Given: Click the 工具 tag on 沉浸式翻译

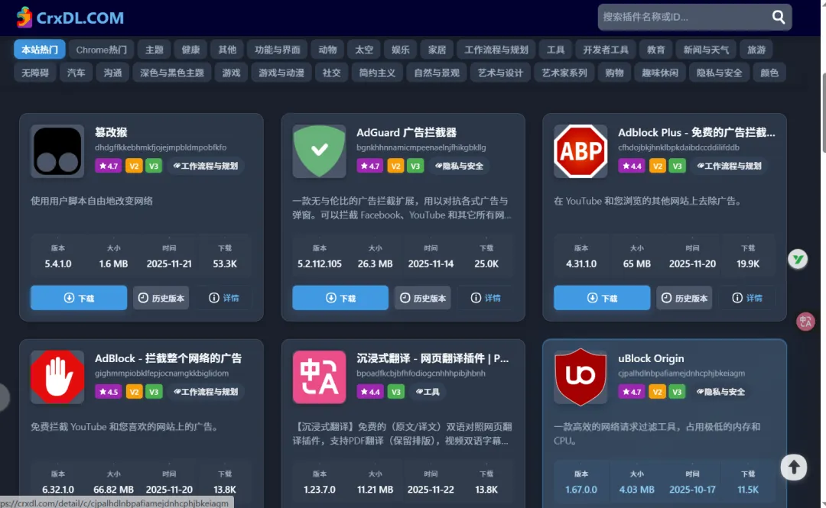Looking at the screenshot, I should click(428, 392).
